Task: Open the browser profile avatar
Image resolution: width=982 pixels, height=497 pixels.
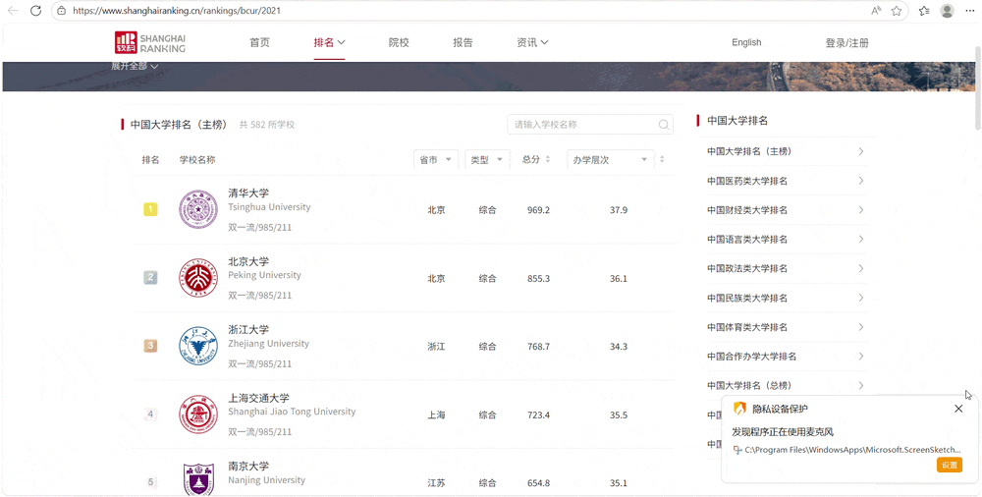Action: pos(947,11)
